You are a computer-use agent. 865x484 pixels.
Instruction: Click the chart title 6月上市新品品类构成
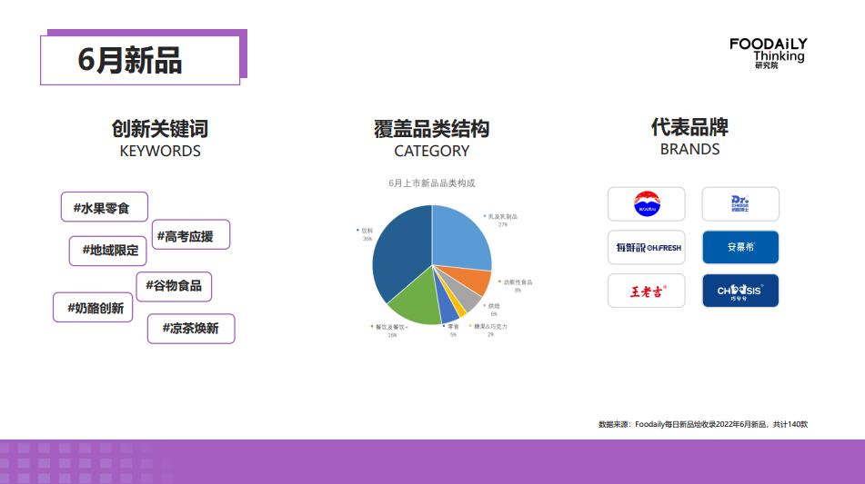[x=432, y=183]
